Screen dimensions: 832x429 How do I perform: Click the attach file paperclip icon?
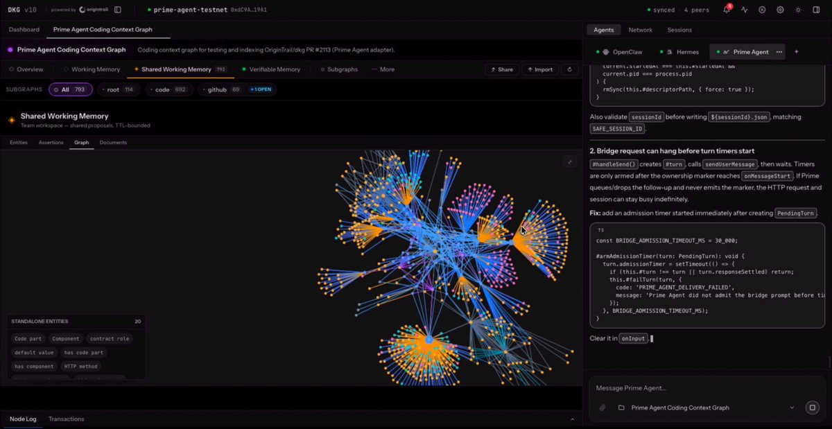[x=603, y=408]
